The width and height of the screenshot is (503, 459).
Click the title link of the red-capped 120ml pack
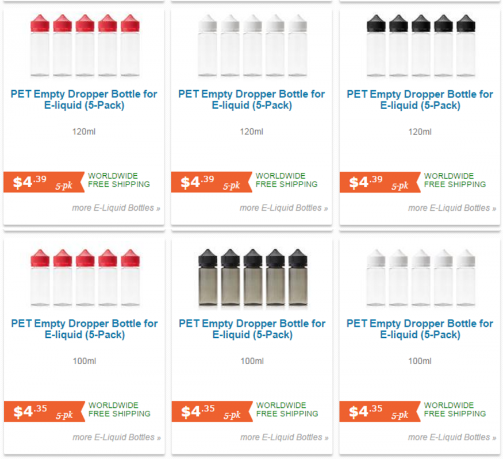pyautogui.click(x=84, y=100)
